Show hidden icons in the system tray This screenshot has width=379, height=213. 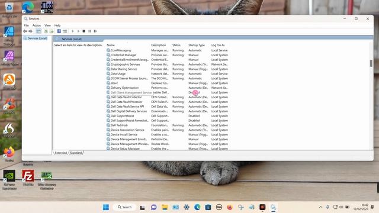pyautogui.click(x=320, y=207)
